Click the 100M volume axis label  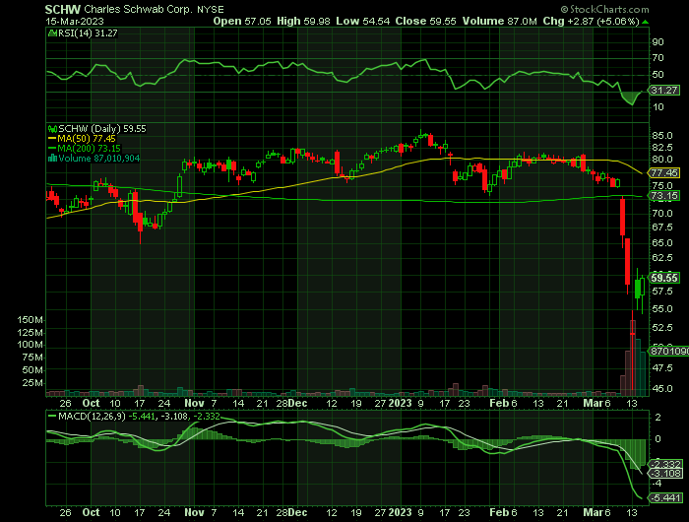click(x=30, y=345)
